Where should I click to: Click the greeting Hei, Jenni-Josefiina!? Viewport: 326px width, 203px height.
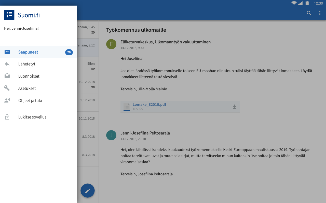[21, 28]
